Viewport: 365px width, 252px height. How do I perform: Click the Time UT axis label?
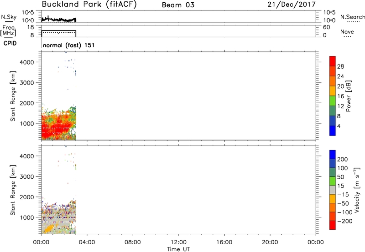click(178, 249)
